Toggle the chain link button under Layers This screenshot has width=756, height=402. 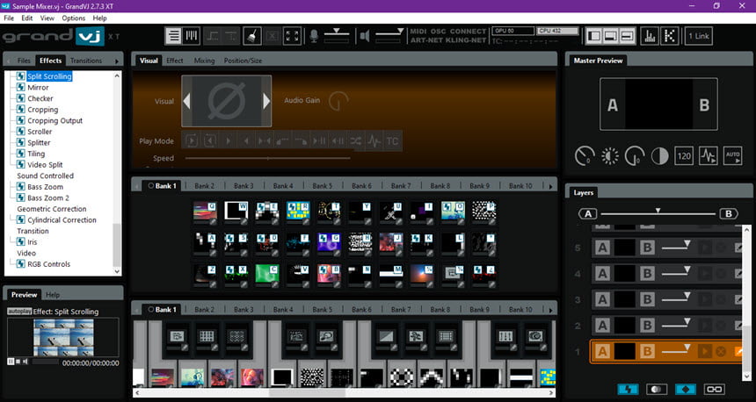pos(715,389)
